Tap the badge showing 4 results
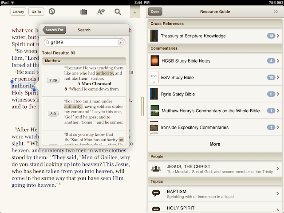The width and height of the screenshot is (284, 213). pyautogui.click(x=271, y=61)
